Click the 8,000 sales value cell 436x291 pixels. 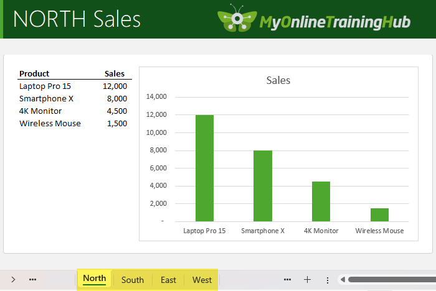click(x=117, y=99)
